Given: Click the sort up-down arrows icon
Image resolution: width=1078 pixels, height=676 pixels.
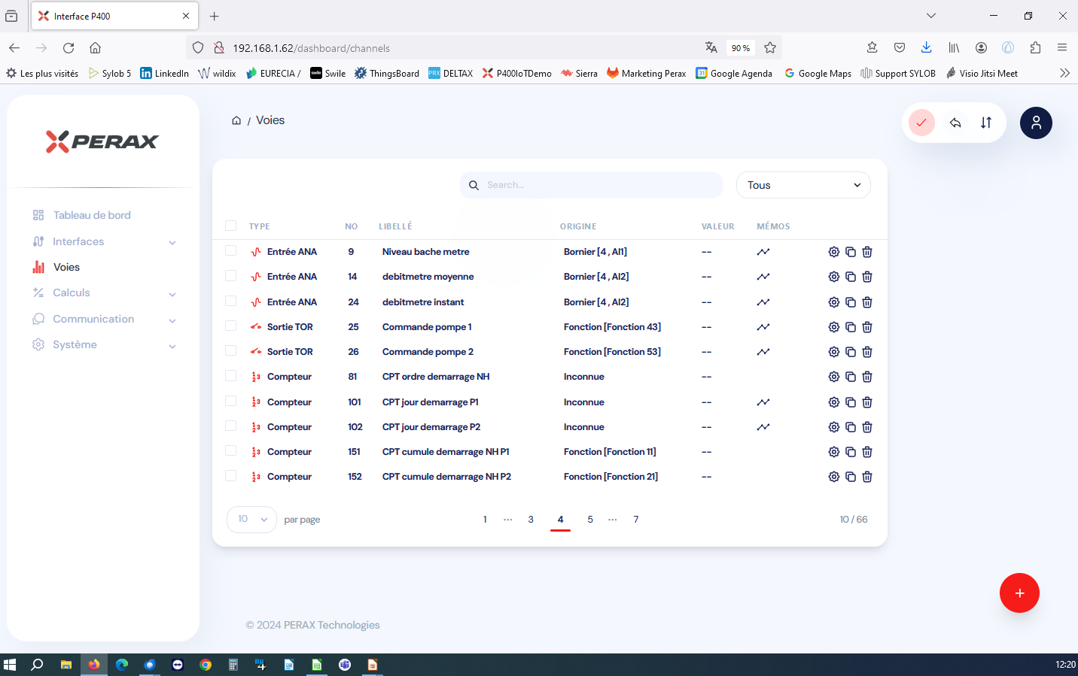Looking at the screenshot, I should (986, 123).
